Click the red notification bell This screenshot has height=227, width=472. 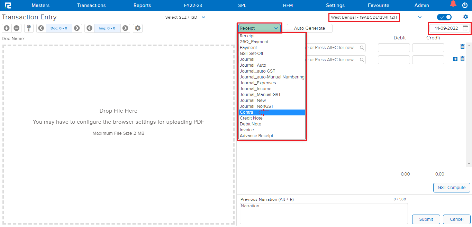coord(453,4)
